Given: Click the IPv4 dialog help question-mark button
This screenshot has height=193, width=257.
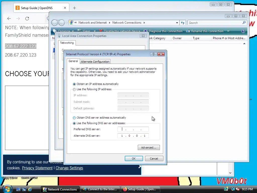Looking at the screenshot, I should [153, 54].
